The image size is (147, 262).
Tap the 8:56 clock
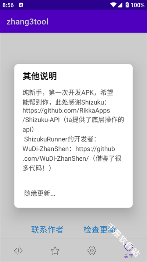click(8, 5)
